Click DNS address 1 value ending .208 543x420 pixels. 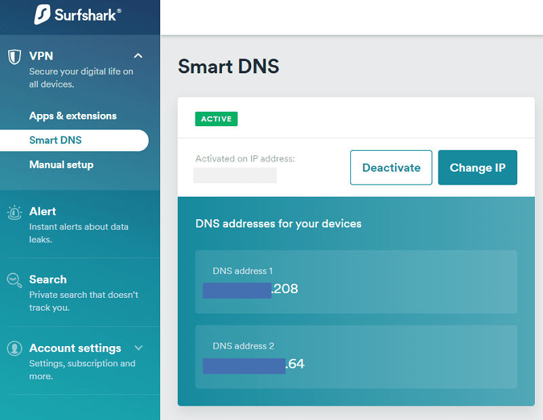pos(250,290)
